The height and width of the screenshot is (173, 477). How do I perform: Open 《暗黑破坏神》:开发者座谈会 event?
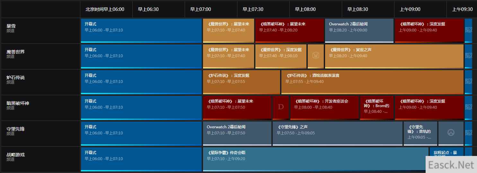pyautogui.click(x=324, y=108)
